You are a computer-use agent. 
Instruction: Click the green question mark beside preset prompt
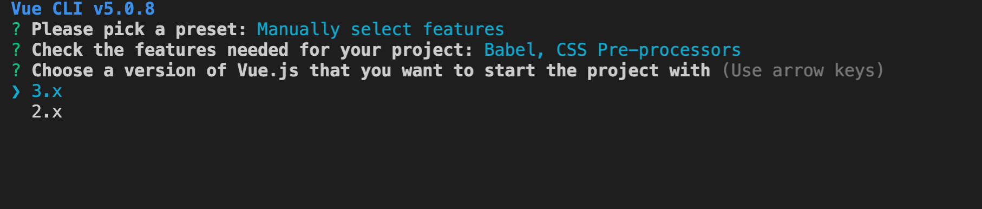[16, 29]
